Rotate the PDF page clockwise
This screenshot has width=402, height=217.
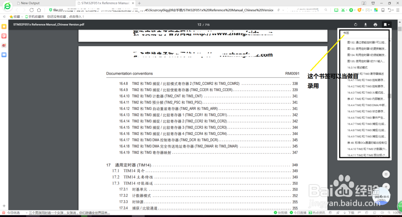coord(356,24)
